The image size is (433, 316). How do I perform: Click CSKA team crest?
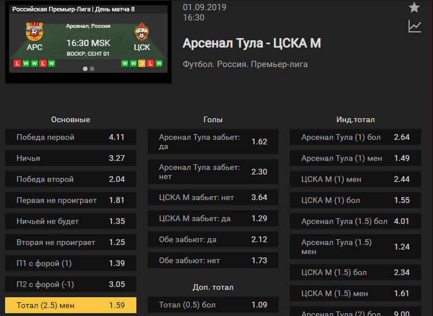tap(141, 31)
